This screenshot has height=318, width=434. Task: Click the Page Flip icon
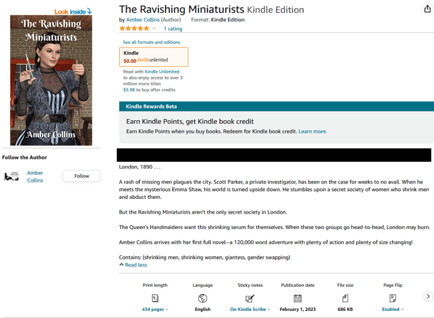(x=393, y=298)
